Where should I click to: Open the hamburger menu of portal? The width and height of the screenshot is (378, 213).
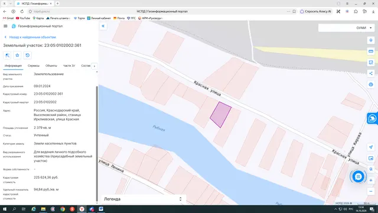pyautogui.click(x=5, y=26)
